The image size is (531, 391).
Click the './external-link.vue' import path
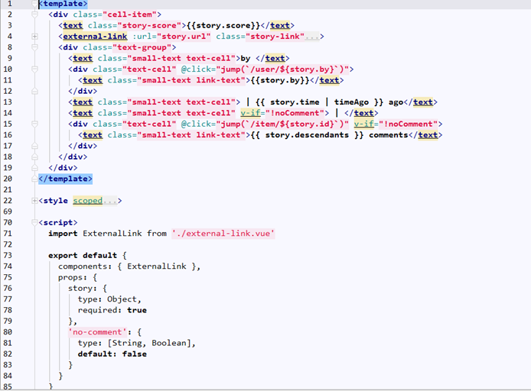point(223,234)
